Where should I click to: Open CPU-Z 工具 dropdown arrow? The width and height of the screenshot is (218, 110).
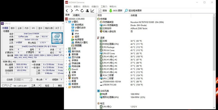(x=40, y=86)
